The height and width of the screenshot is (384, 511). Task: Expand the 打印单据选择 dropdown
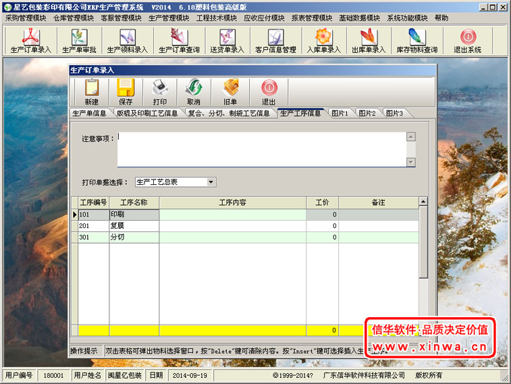tap(211, 182)
